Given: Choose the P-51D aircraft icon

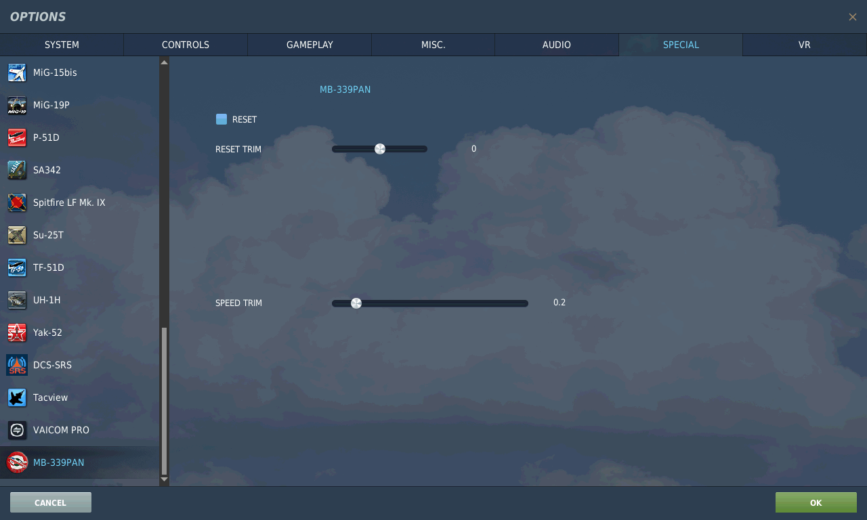Looking at the screenshot, I should pos(17,137).
